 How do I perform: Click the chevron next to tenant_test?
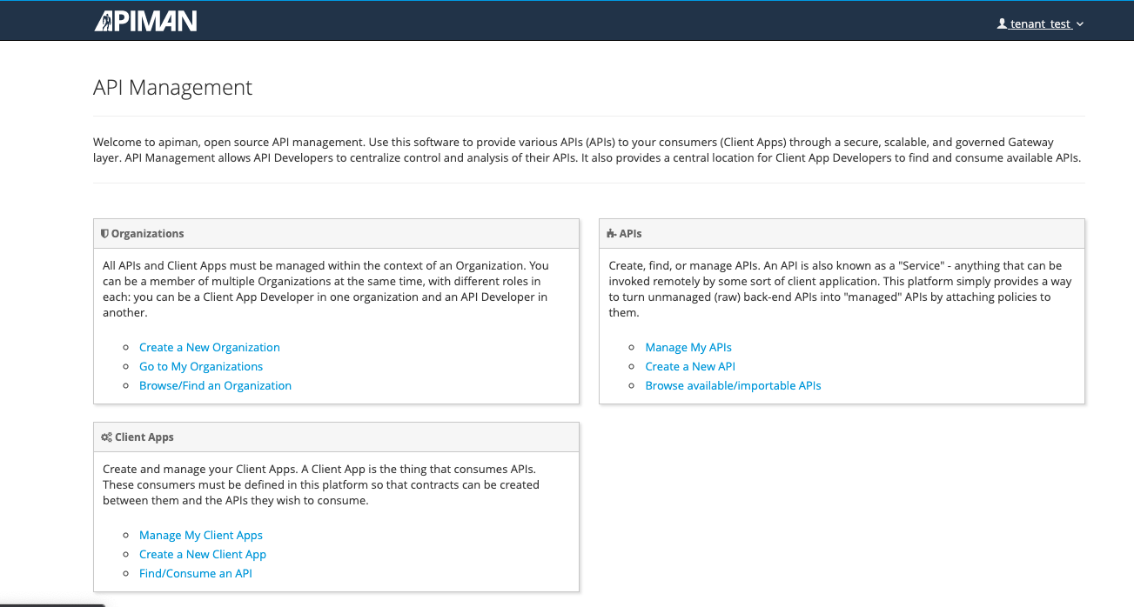(1079, 24)
